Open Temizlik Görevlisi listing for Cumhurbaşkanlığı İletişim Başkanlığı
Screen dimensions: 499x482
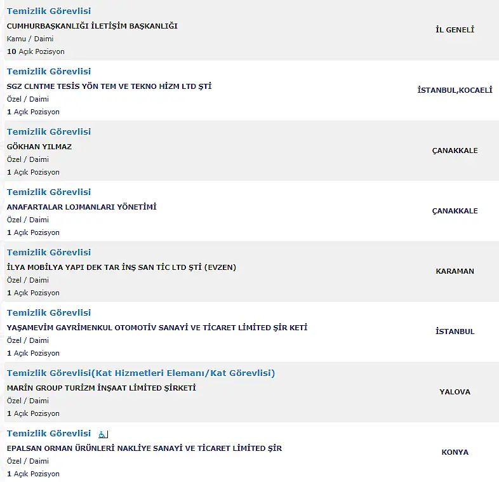pos(49,11)
